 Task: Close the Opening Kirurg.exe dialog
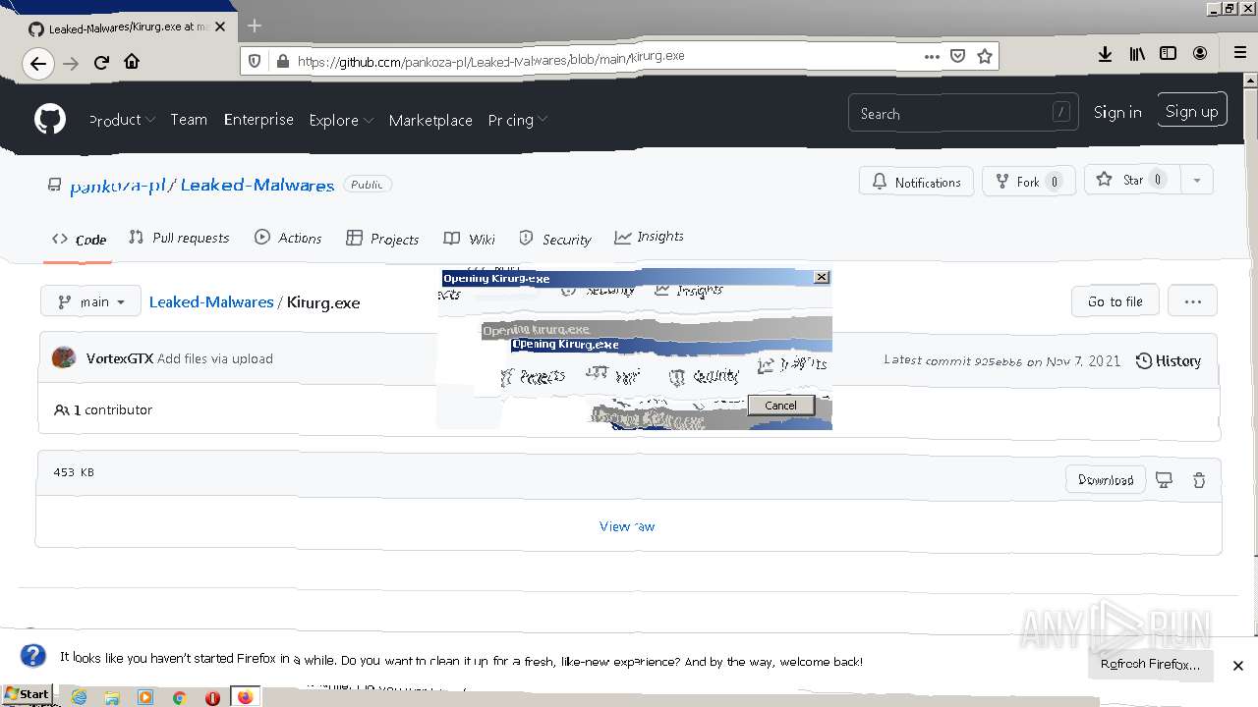(822, 277)
